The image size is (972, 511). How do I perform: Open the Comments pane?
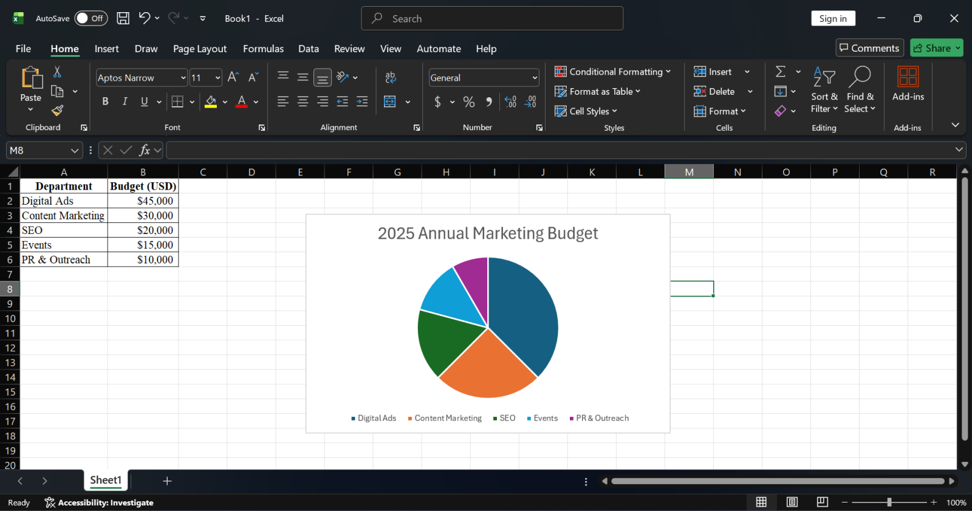[x=869, y=48]
